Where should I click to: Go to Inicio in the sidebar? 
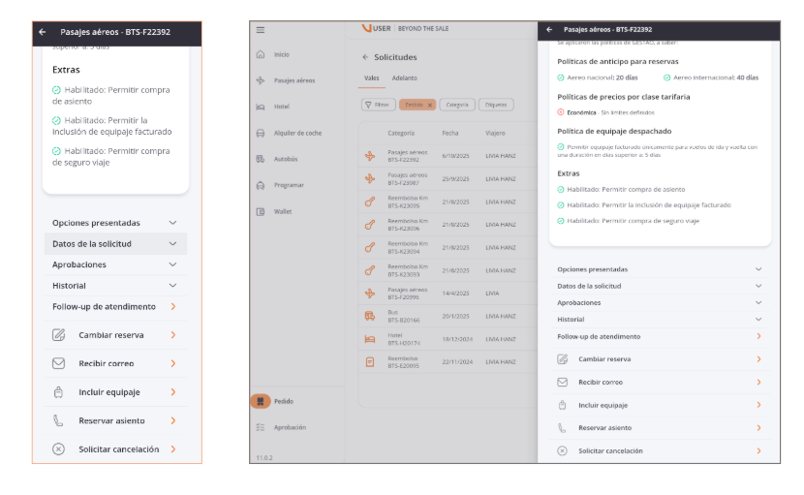(281, 55)
